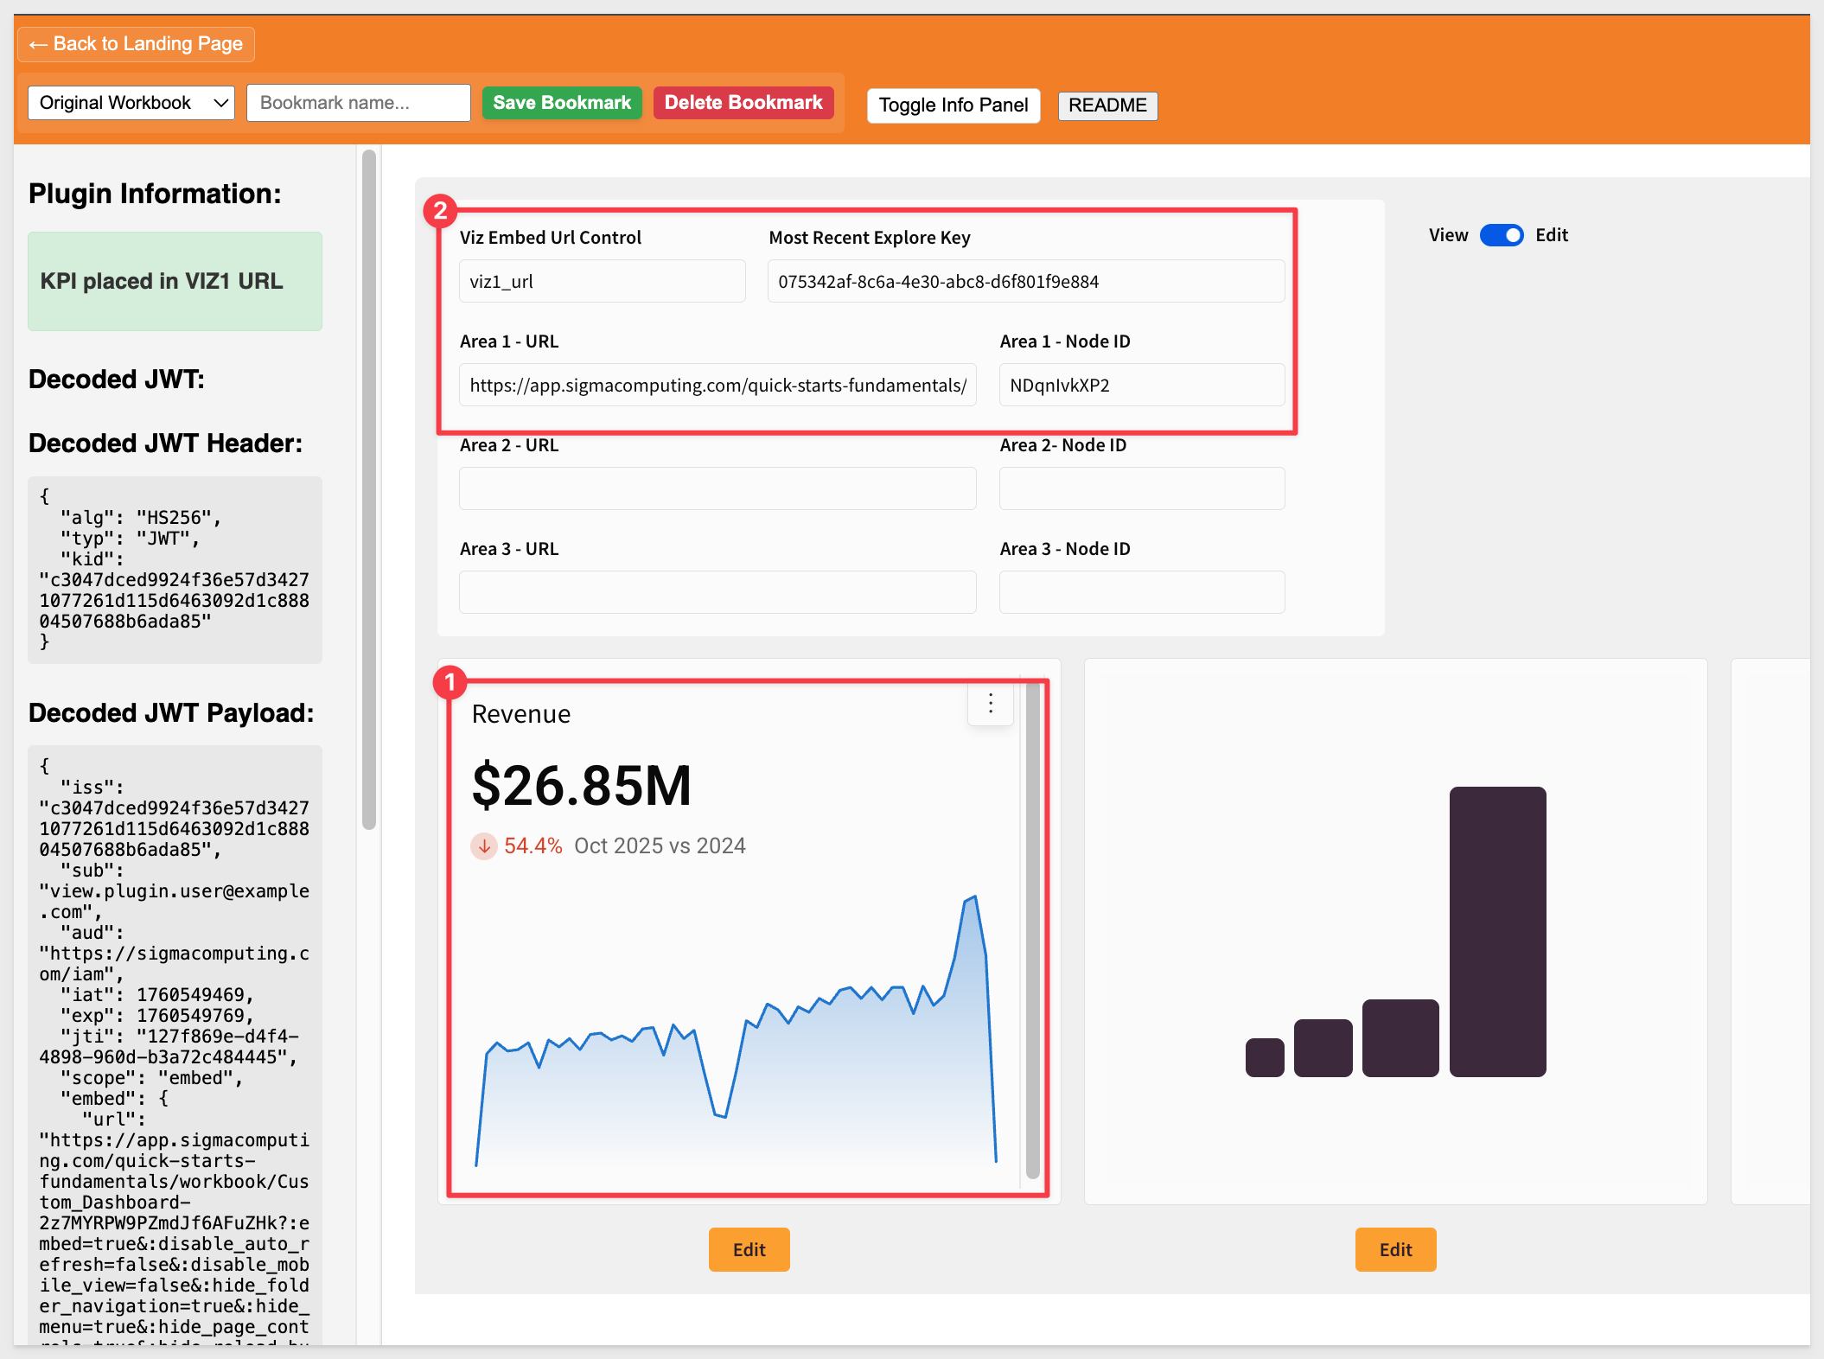This screenshot has height=1359, width=1824.
Task: Click Edit button under Revenue chart
Action: point(749,1250)
